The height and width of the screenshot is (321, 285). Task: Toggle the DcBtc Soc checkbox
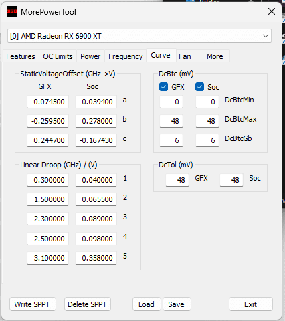point(199,87)
